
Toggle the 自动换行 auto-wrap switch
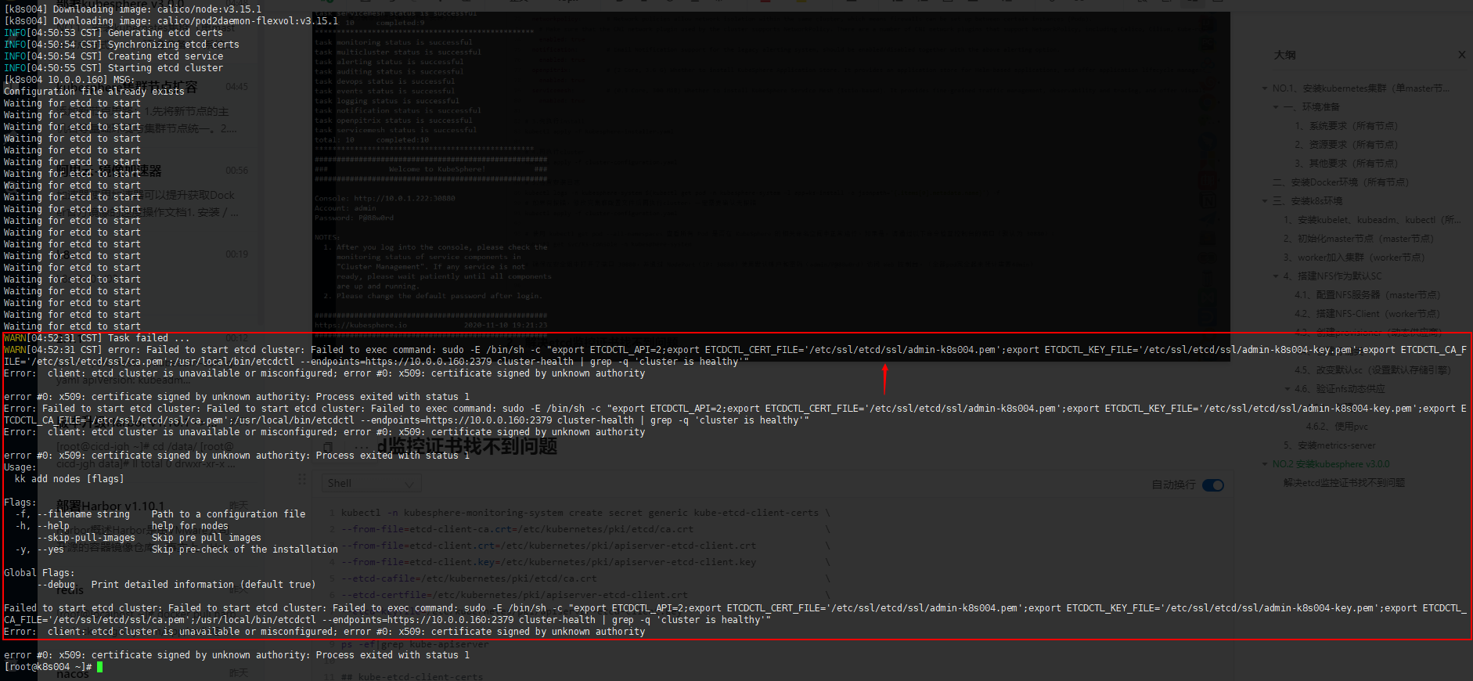[1213, 485]
